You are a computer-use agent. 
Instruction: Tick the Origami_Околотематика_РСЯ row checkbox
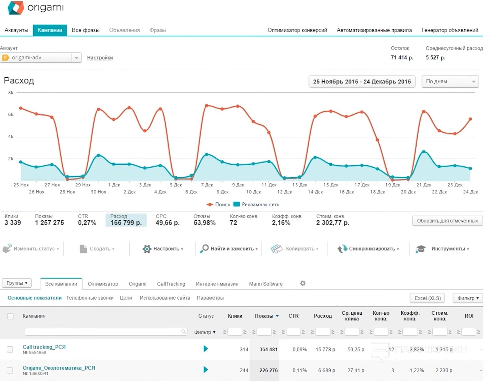coord(10,370)
